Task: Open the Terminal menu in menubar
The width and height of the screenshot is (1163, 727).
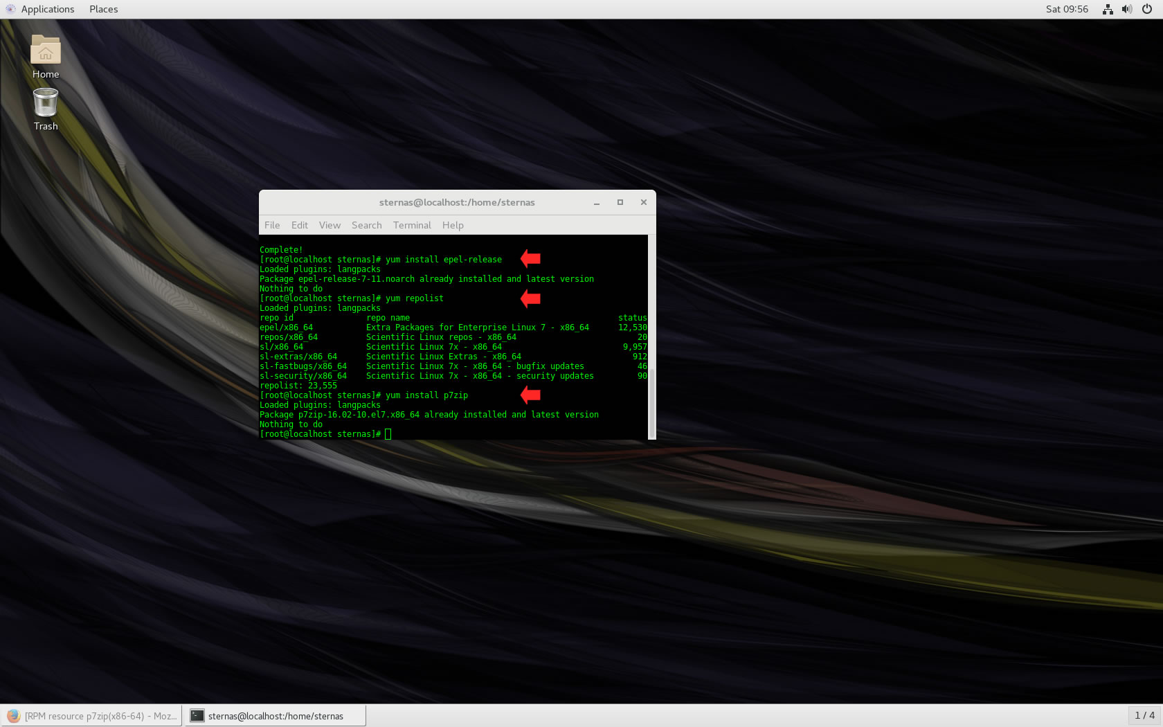Action: tap(412, 225)
